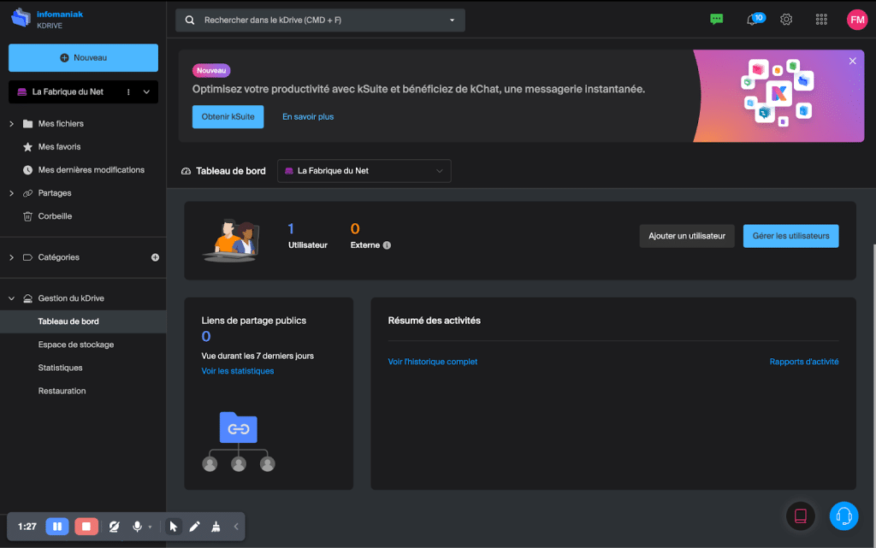
Task: Open the settings gear icon
Action: pos(786,20)
